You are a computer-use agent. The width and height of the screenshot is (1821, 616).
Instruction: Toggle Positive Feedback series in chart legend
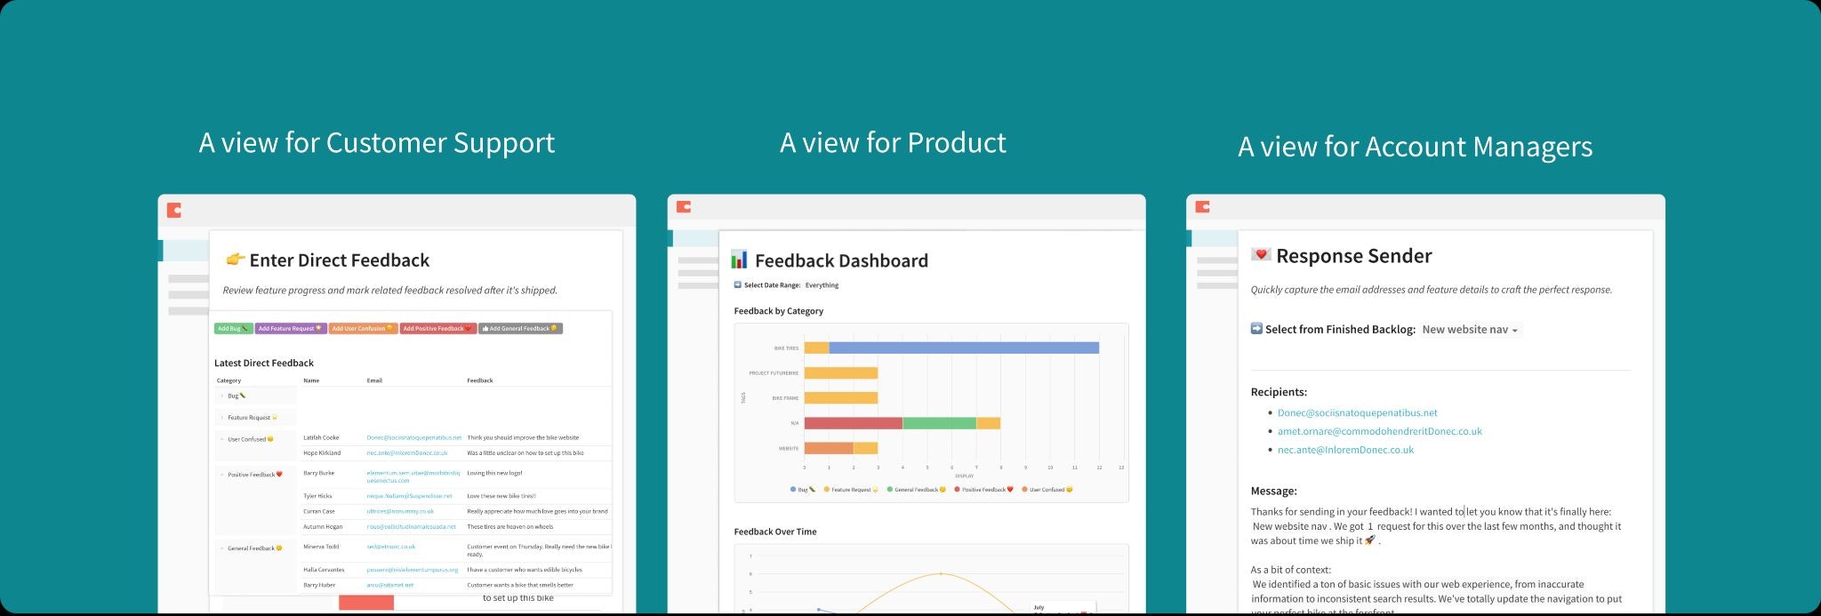(x=984, y=490)
